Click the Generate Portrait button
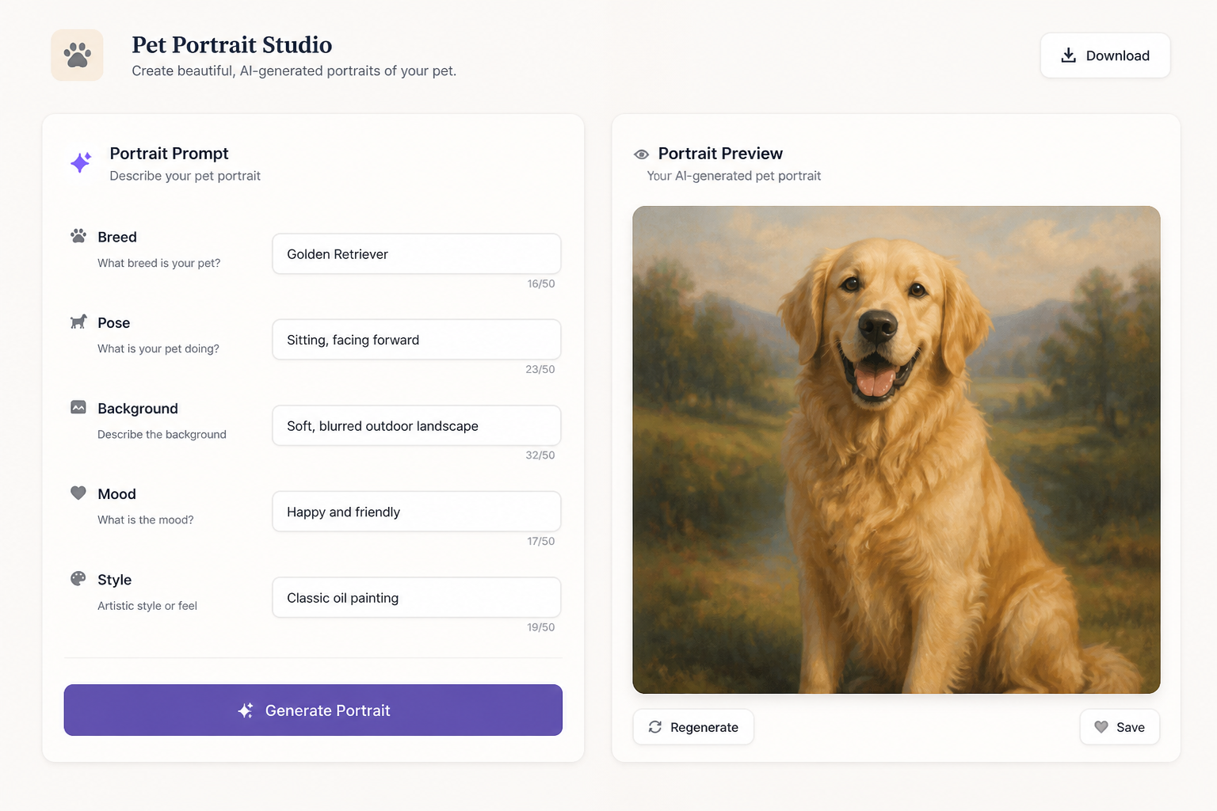This screenshot has height=811, width=1217. pos(313,710)
